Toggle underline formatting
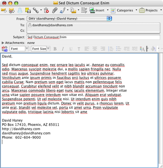 click(71, 49)
